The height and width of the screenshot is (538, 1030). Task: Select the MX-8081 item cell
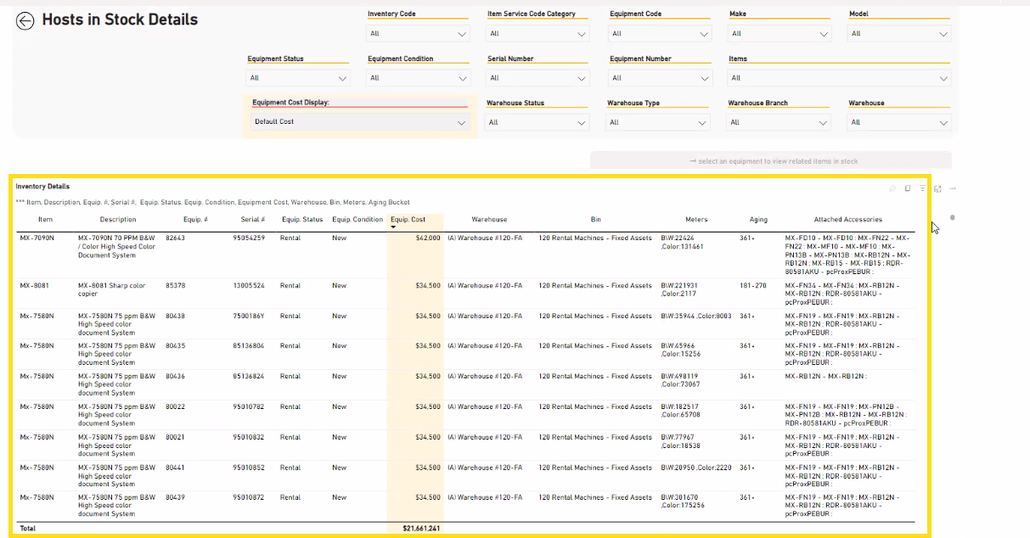coord(34,286)
